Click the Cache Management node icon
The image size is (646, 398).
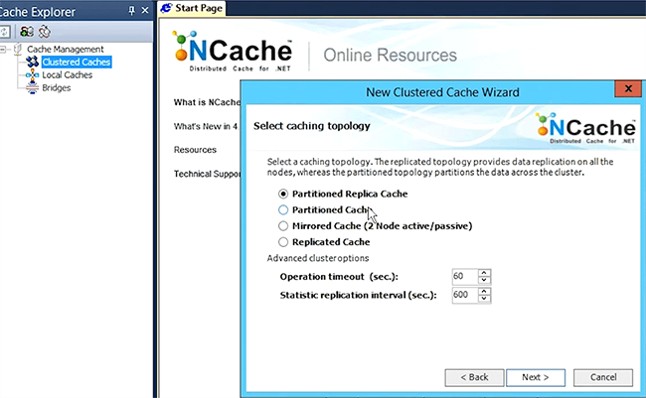tap(18, 50)
